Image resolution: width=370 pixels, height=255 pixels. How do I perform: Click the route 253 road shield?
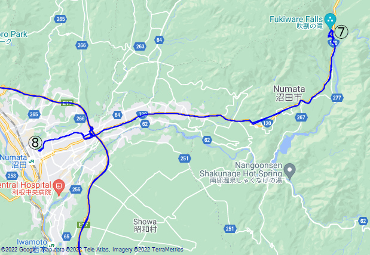point(11,176)
